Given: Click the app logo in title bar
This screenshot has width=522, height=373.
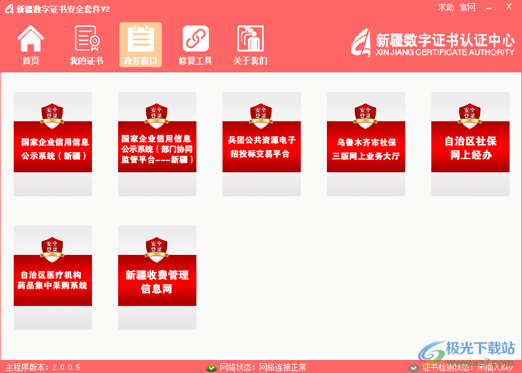Looking at the screenshot, I should [x=9, y=9].
